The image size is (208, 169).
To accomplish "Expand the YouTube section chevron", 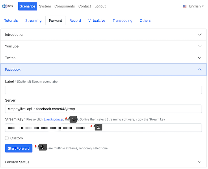I will pyautogui.click(x=200, y=46).
